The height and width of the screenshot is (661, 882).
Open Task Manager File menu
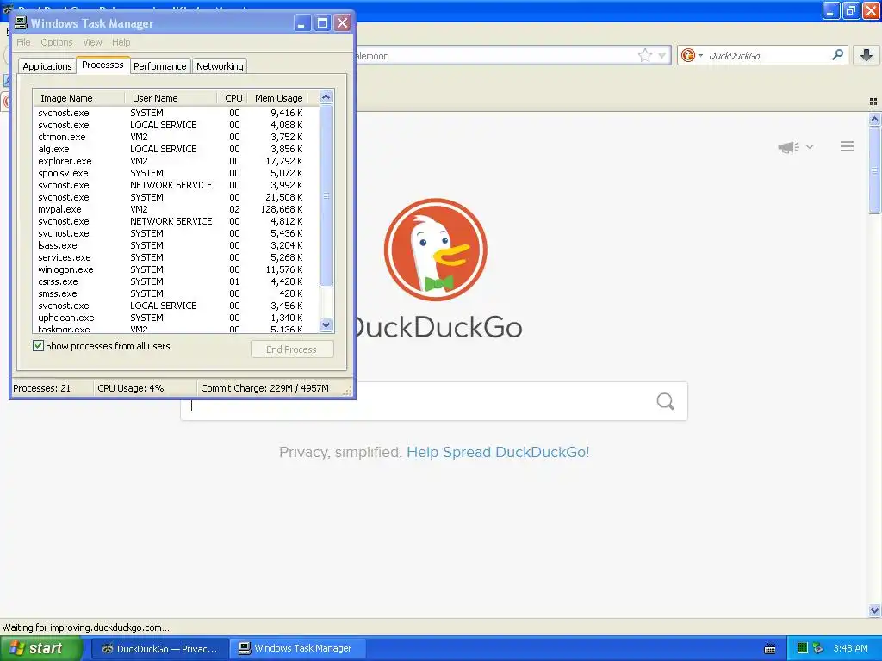point(23,42)
